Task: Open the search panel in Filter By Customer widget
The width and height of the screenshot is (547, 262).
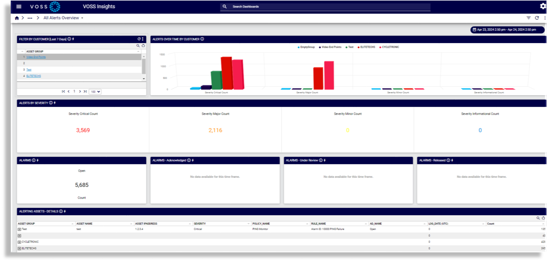Action: [x=137, y=46]
